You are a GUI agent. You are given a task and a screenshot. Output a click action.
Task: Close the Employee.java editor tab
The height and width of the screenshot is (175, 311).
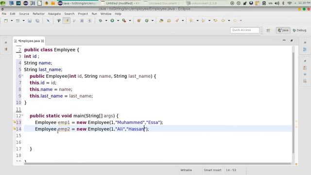(42, 41)
